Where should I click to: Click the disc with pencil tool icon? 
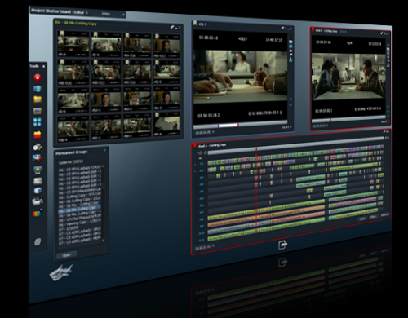[38, 147]
